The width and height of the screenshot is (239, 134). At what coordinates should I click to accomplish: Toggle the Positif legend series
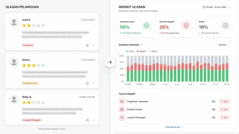tap(130, 51)
